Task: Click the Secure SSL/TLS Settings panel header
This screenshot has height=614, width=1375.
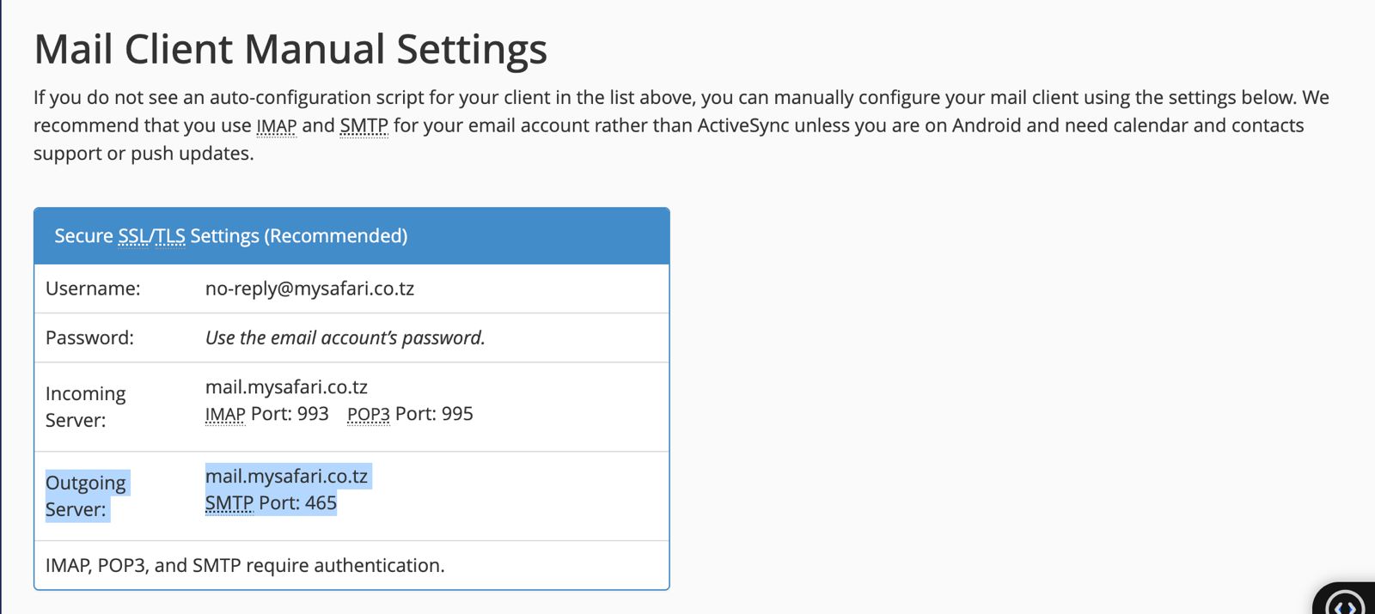Action: [351, 236]
